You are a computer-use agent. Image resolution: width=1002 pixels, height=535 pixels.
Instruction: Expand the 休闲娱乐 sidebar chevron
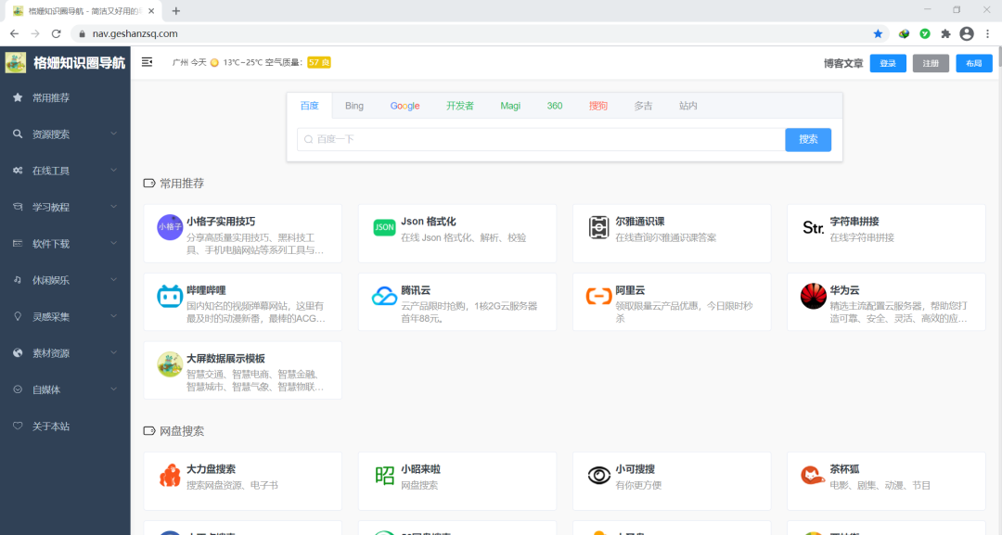[114, 279]
